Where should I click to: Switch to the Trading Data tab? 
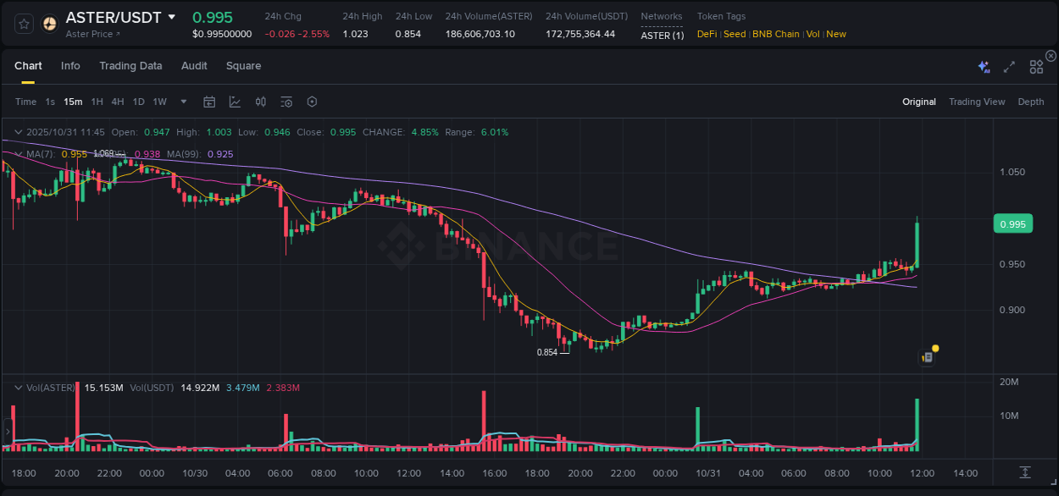[130, 65]
